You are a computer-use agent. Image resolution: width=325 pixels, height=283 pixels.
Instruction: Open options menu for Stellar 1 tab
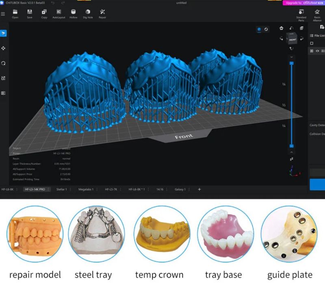pos(70,189)
